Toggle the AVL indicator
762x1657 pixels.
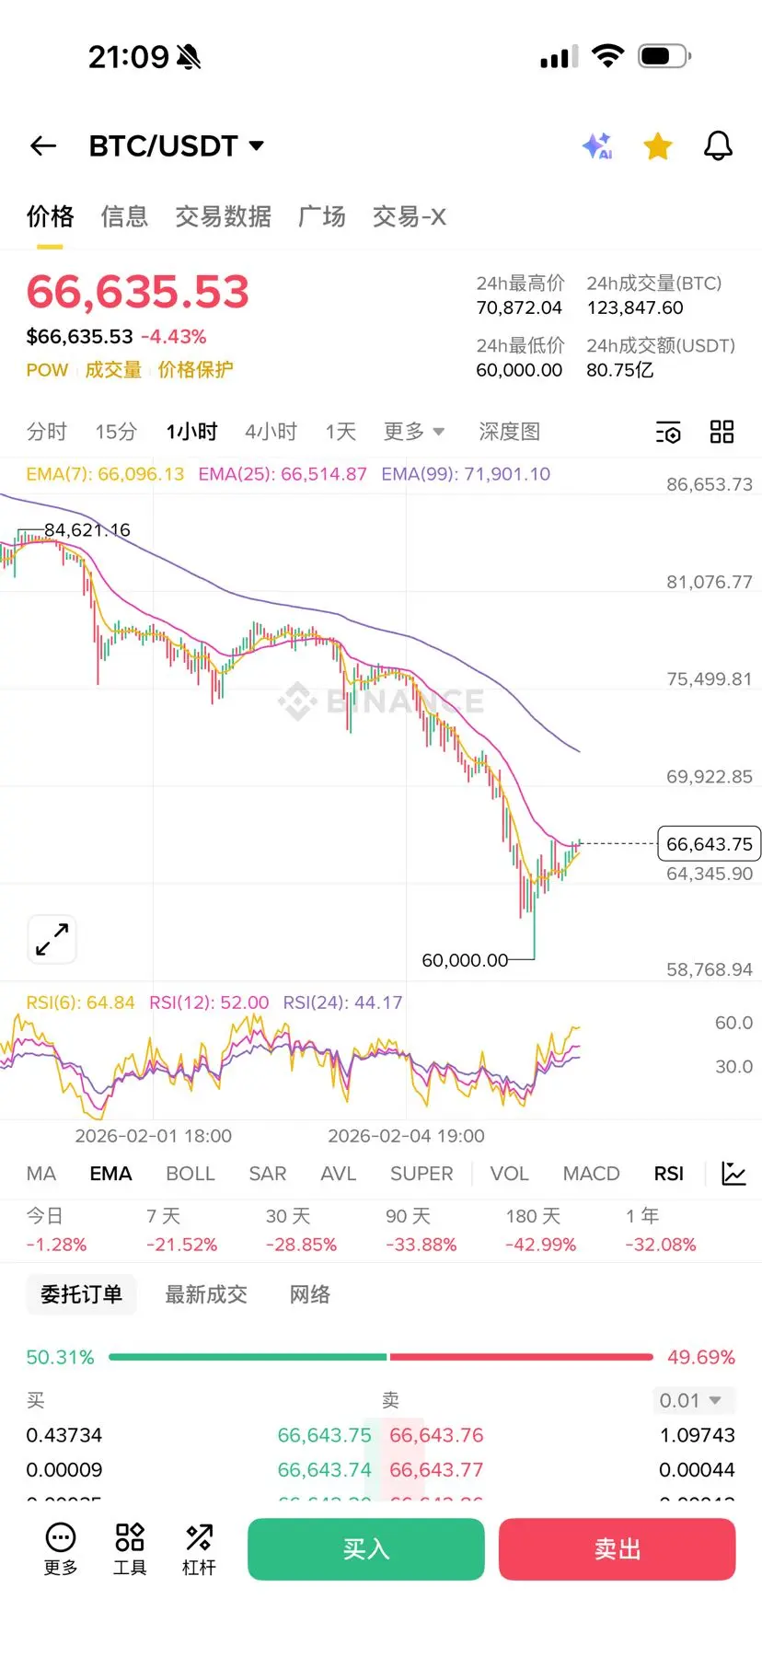[x=339, y=1174]
